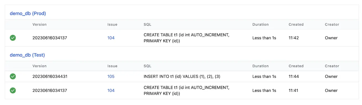Viewport: 362px width, 105px height.
Task: Click success checkmark for version 20230616034431
Action: [13, 76]
